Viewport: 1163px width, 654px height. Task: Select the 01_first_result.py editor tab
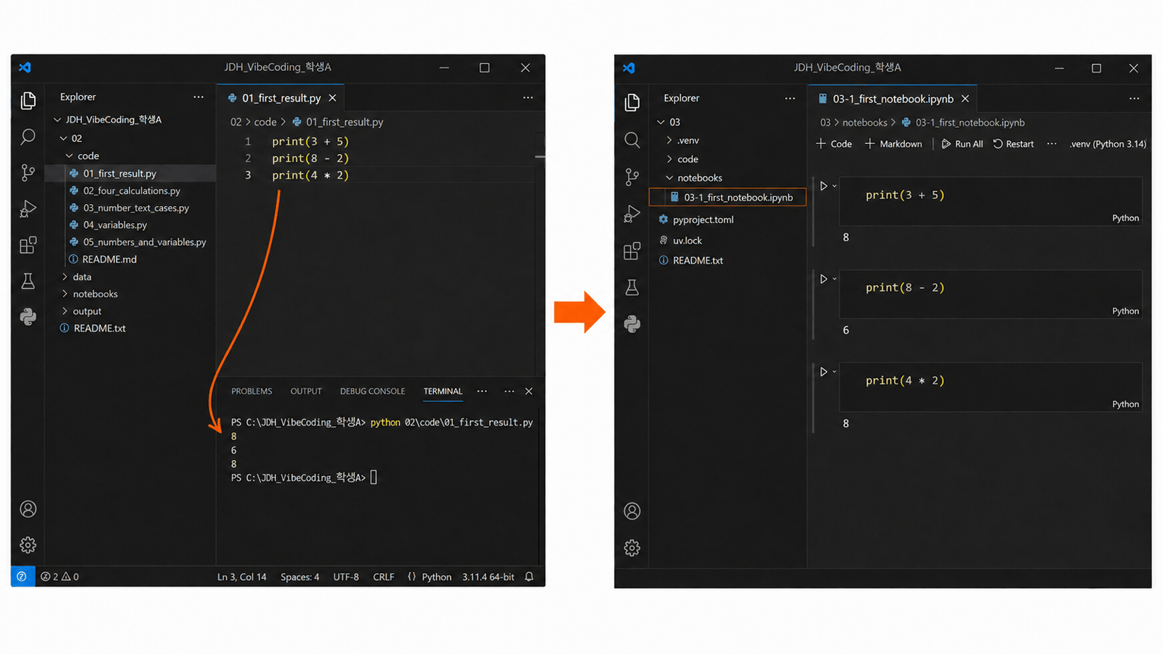pyautogui.click(x=280, y=97)
